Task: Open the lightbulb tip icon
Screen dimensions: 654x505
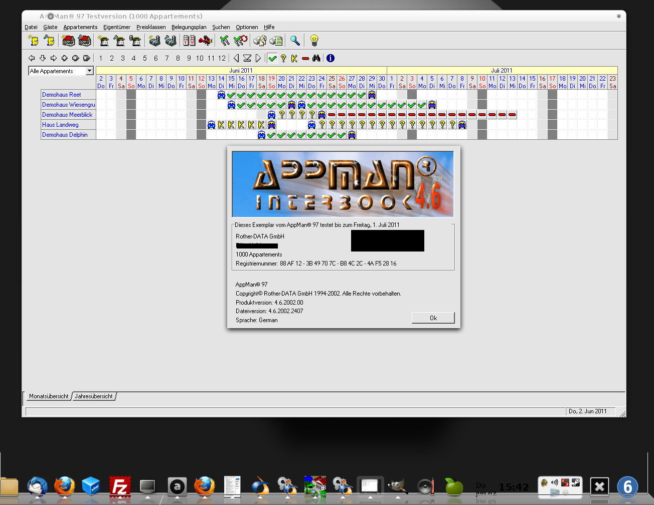Action: coord(314,41)
